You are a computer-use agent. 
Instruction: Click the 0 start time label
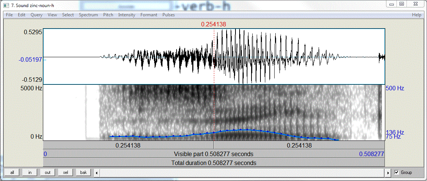coord(45,154)
